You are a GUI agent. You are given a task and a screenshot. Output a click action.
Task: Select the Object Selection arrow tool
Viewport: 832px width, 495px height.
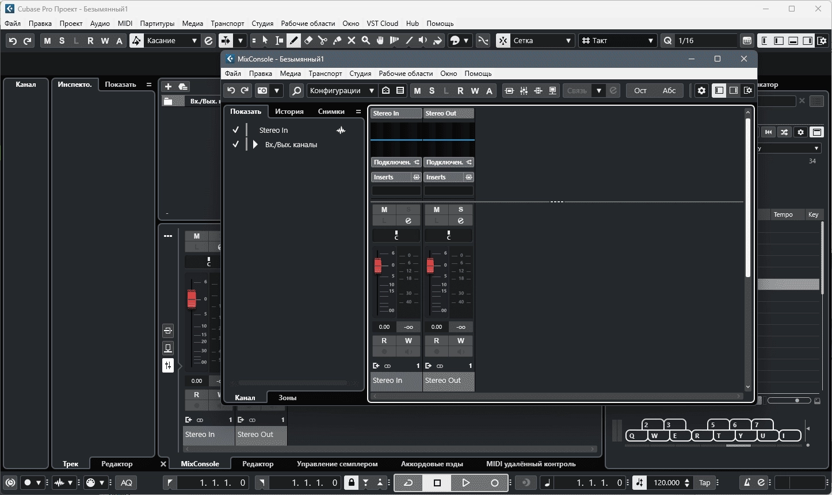(x=265, y=40)
